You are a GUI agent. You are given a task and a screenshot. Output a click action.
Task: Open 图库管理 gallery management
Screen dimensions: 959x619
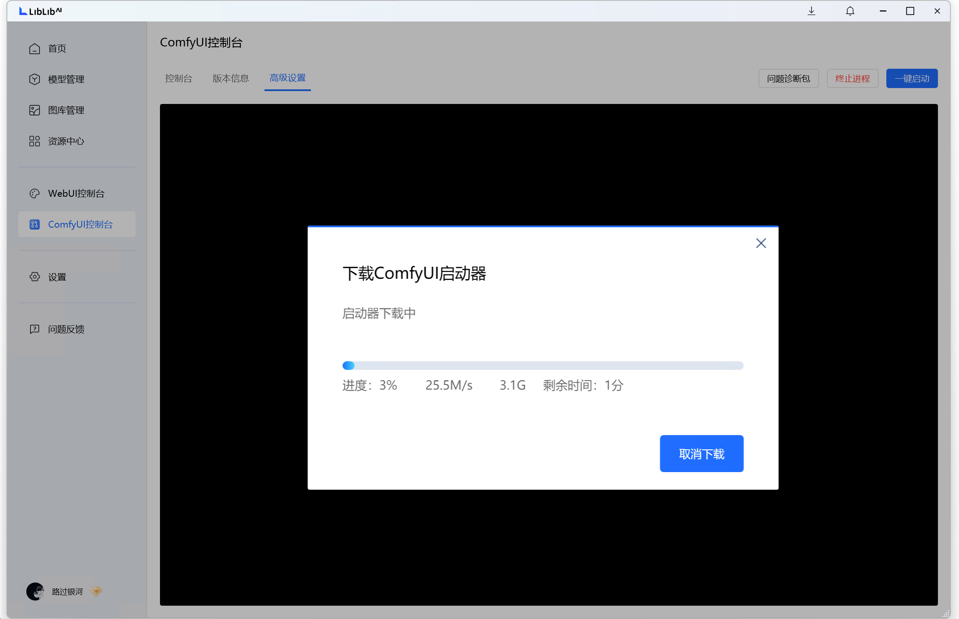(x=66, y=110)
